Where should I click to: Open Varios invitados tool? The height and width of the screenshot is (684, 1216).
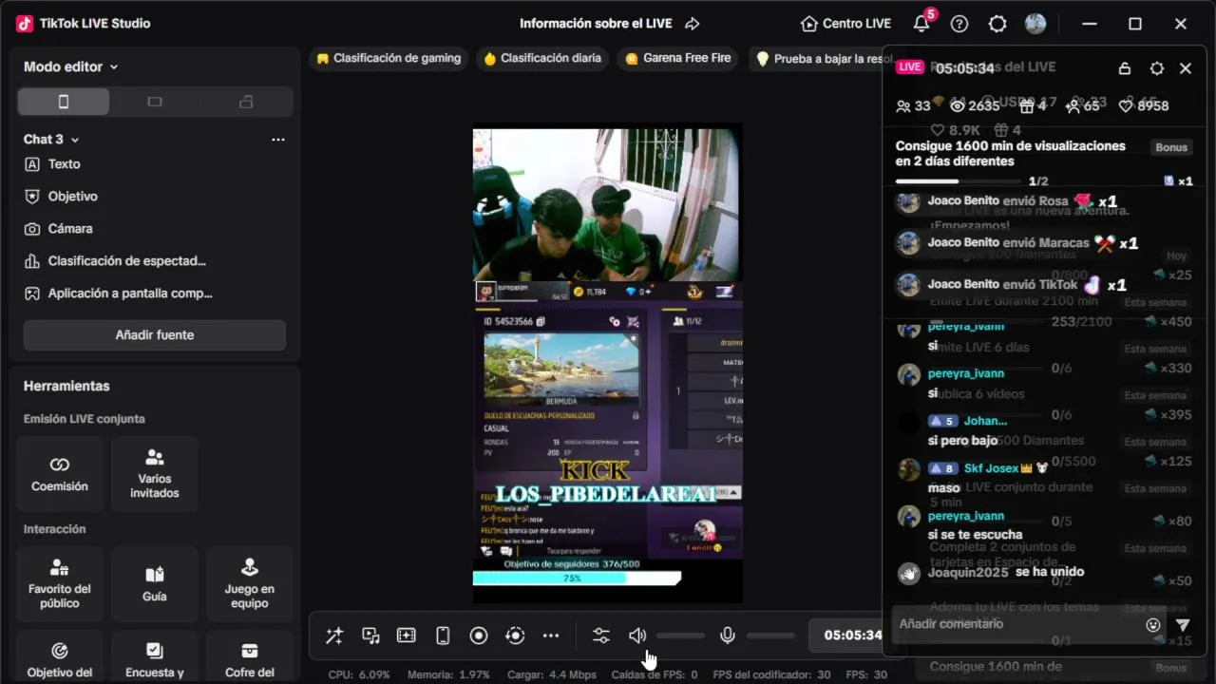[x=155, y=474]
